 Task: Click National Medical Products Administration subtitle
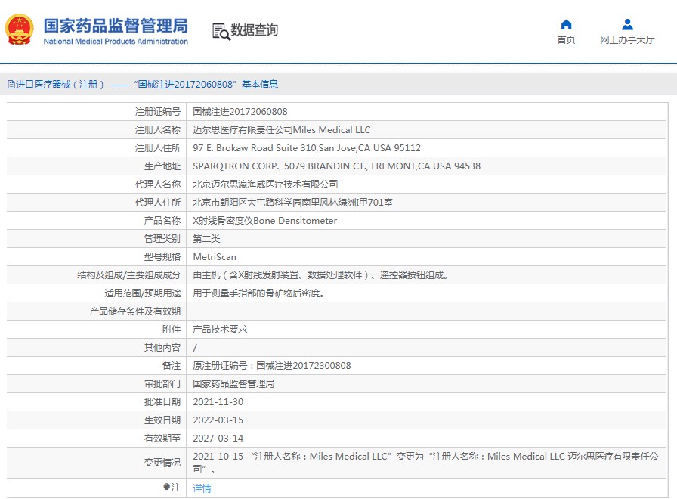point(116,42)
